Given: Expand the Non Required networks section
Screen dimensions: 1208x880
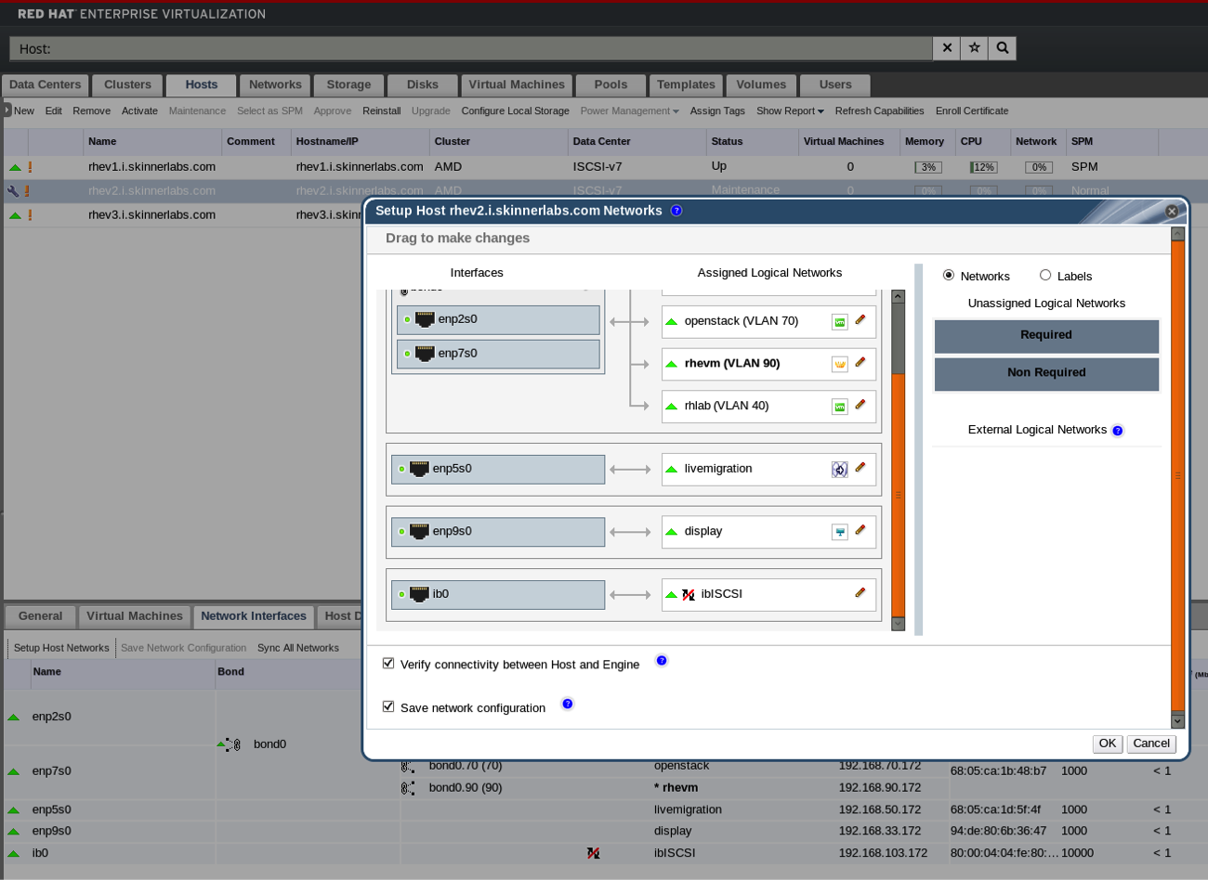Looking at the screenshot, I should tap(1046, 373).
